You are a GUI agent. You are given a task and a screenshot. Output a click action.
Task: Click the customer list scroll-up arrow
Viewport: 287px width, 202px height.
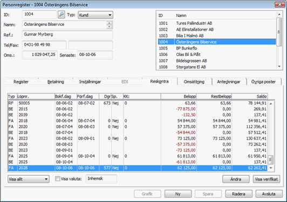tap(279, 14)
